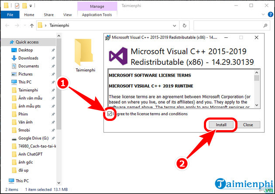Image resolution: width=275 pixels, height=194 pixels.
Task: Minimize the Visual C++ installer dialog
Action: (226, 37)
